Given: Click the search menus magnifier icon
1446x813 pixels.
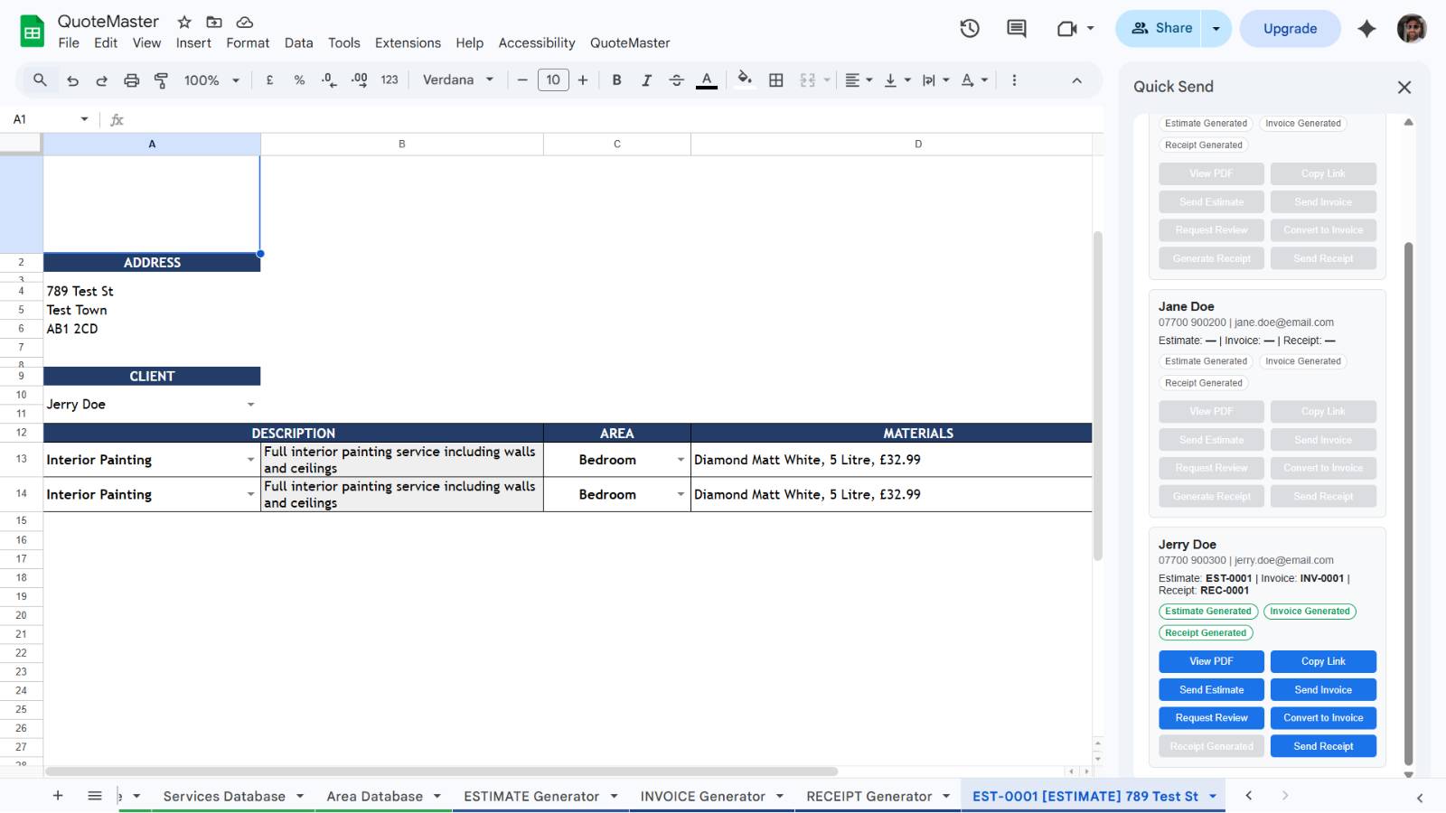Looking at the screenshot, I should click(x=40, y=80).
